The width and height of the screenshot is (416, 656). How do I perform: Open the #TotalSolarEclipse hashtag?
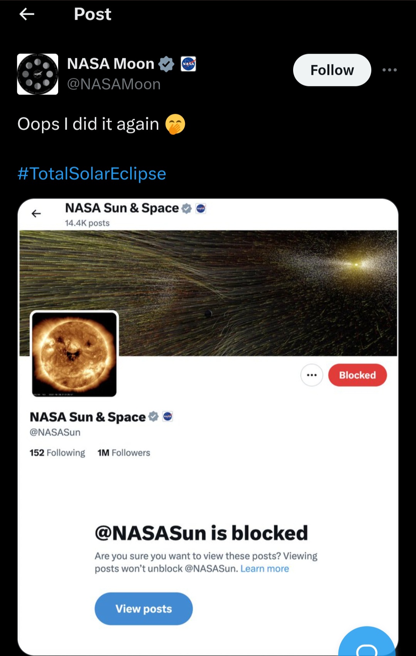point(92,174)
